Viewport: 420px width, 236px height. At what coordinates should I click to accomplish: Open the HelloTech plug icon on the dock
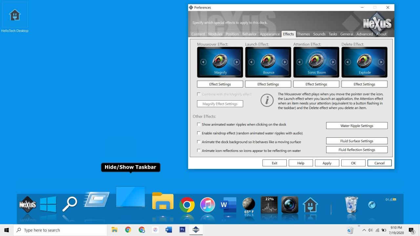(x=310, y=205)
